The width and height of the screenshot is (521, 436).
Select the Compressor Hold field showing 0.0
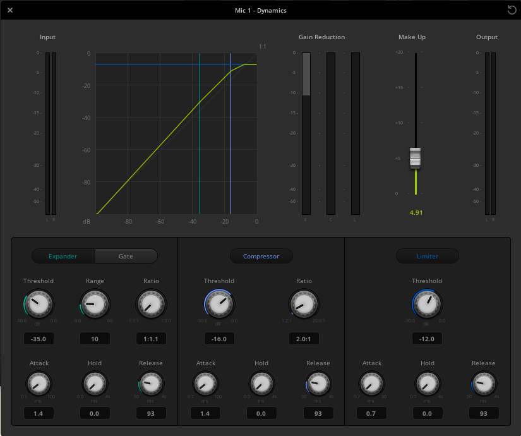[261, 413]
